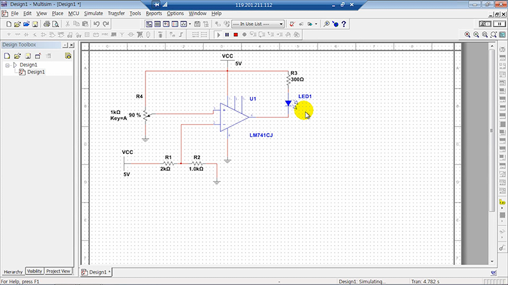Viewport: 508px width, 285px height.
Task: Stop the simulation with the red square
Action: [236, 34]
